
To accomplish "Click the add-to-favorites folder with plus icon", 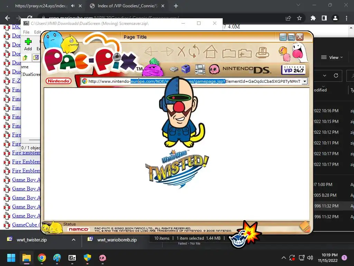I will click(x=245, y=53).
